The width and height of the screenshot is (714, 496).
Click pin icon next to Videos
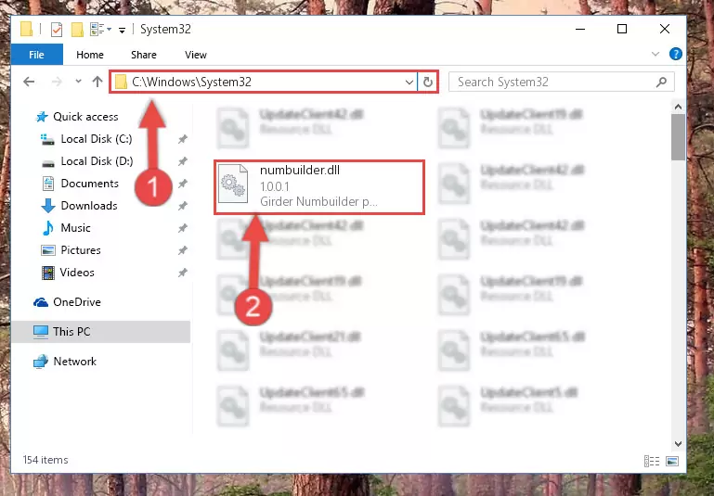click(x=183, y=273)
